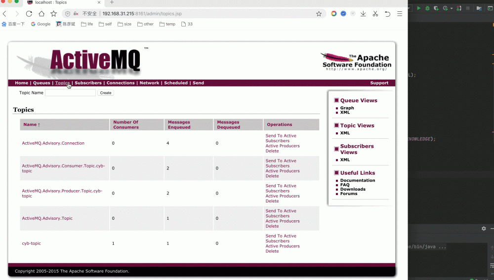Open topic ActiveMQ.Advisory.Consumer.Topic.cyb-topic

[63, 168]
